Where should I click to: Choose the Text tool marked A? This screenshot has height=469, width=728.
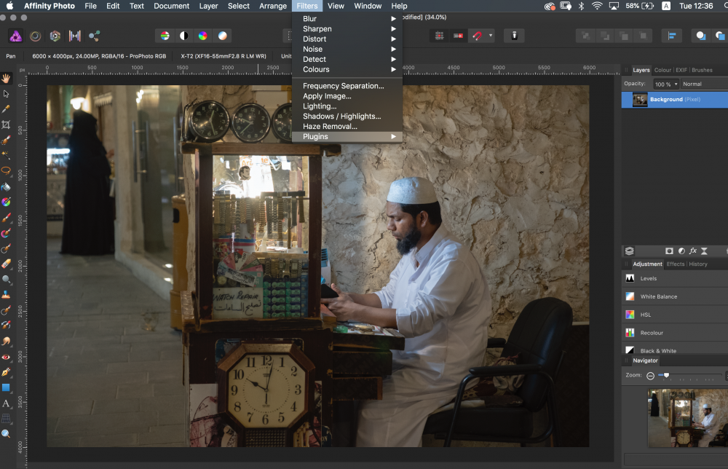7,403
